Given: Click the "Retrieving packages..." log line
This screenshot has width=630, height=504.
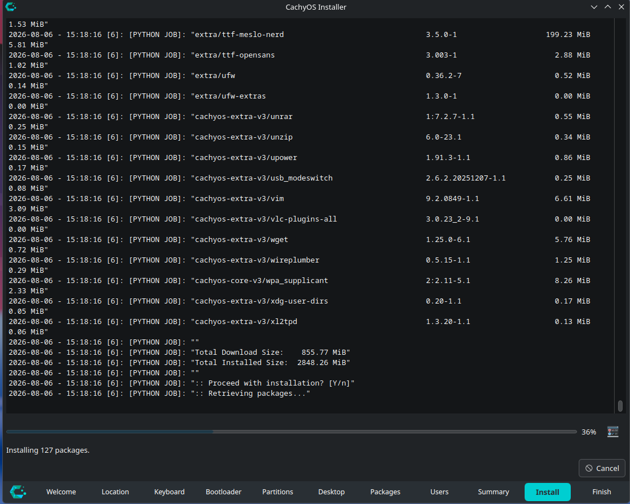Looking at the screenshot, I should coord(159,394).
